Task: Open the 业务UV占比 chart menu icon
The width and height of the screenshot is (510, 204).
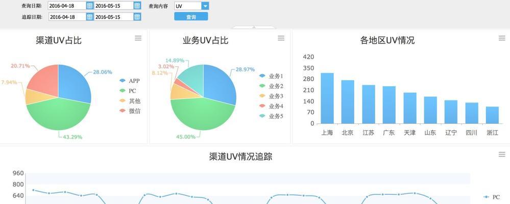Action: pyautogui.click(x=281, y=38)
